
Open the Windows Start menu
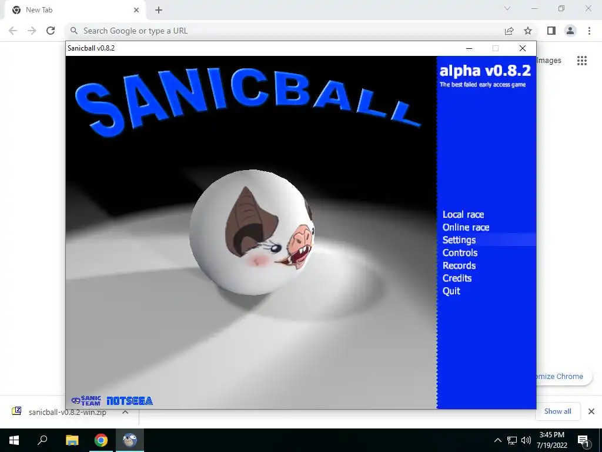(x=14, y=440)
